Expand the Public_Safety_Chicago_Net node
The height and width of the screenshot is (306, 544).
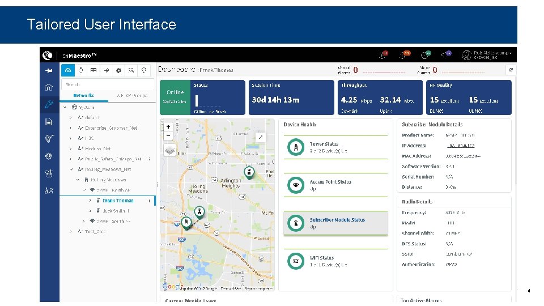point(70,159)
